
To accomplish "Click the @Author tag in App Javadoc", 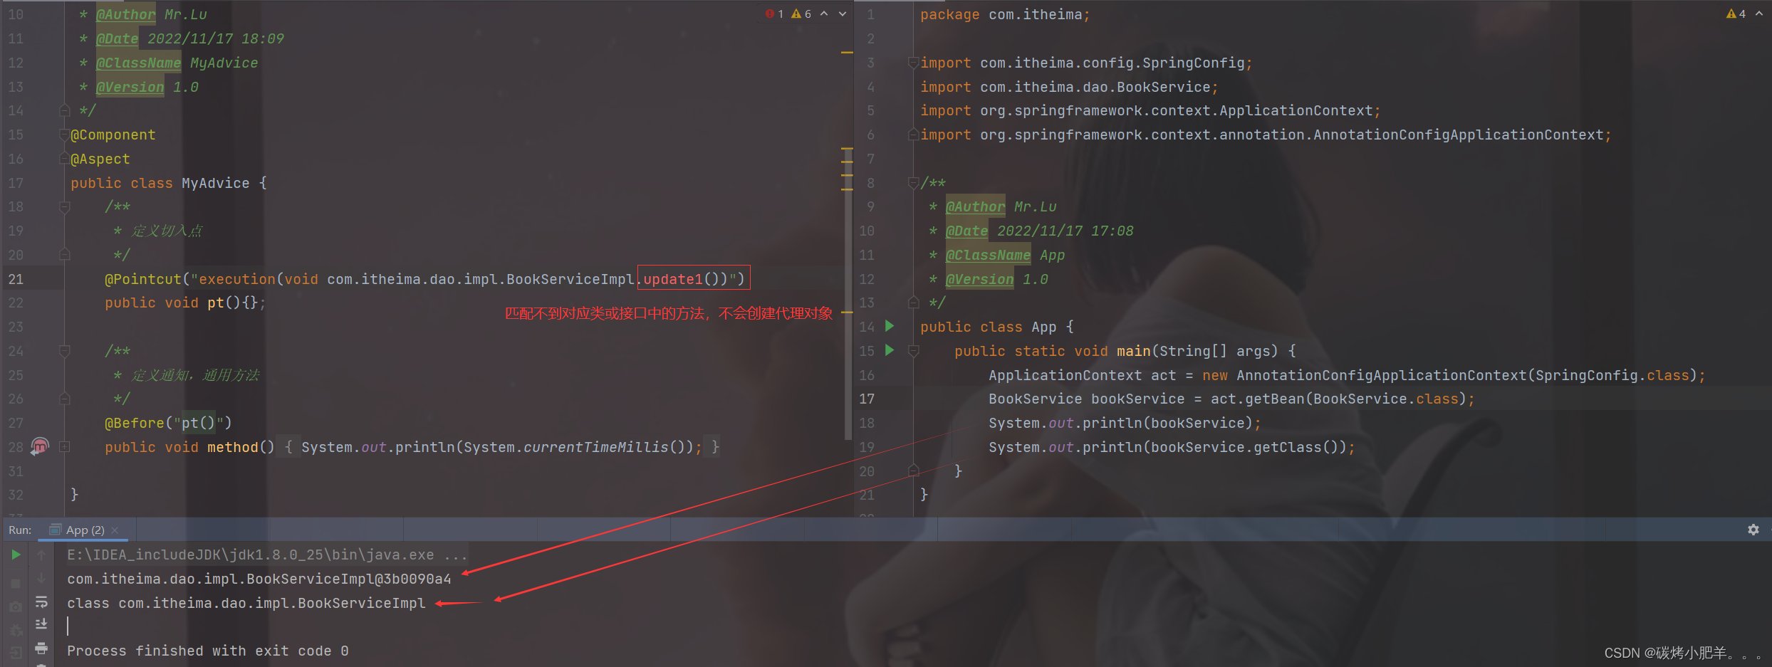I will tap(975, 206).
